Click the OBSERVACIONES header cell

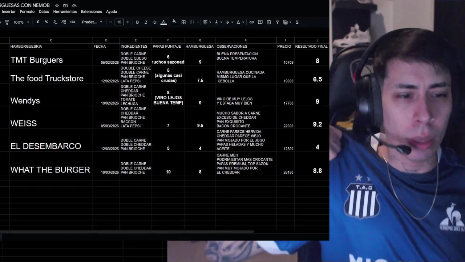246,47
